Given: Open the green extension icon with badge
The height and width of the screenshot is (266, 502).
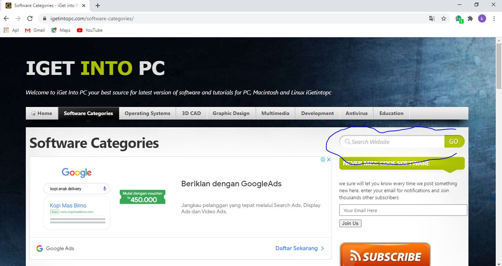Looking at the screenshot, I should (459, 19).
